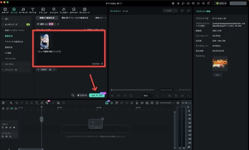Open the ステッカー (Stickers) tab
Image resolution: width=249 pixels, height=150 pixels.
tap(74, 10)
